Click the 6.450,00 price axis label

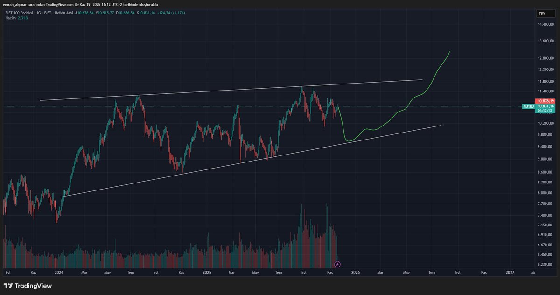point(545,255)
